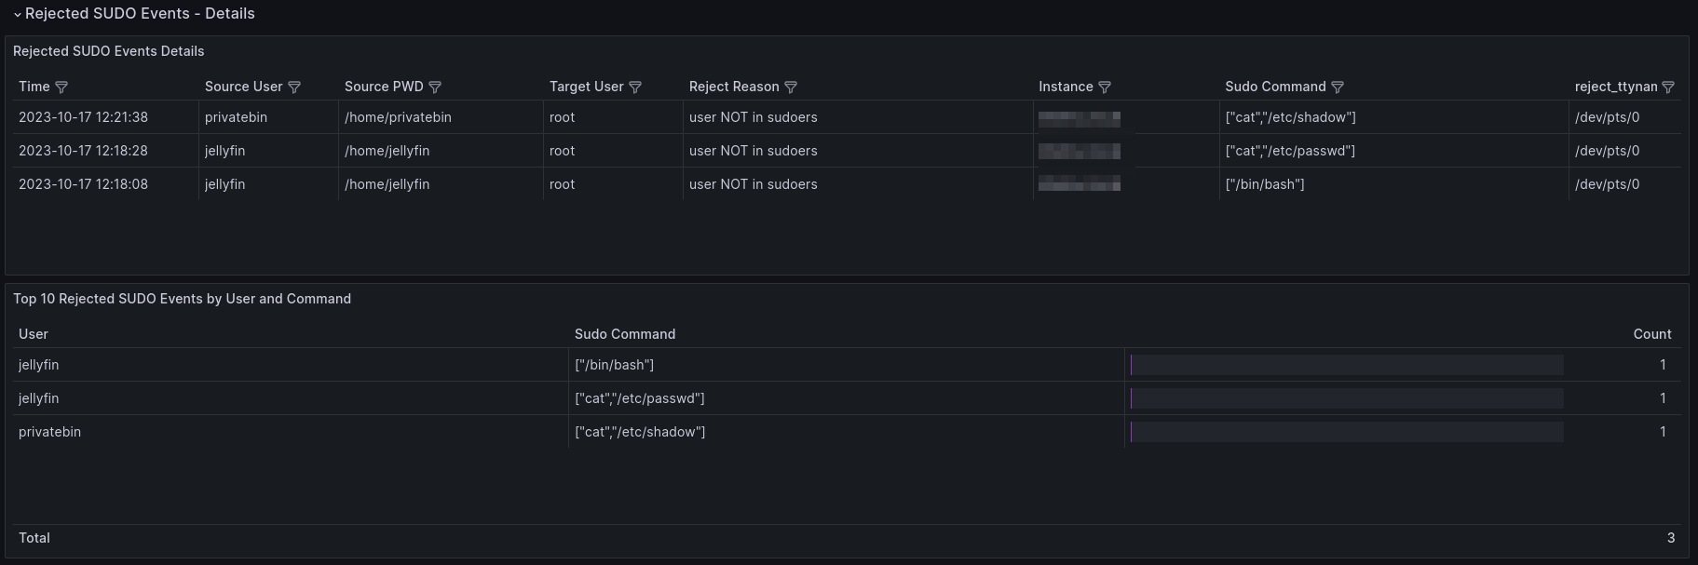
Task: Click the Reject Reason filter icon
Action: (x=791, y=87)
